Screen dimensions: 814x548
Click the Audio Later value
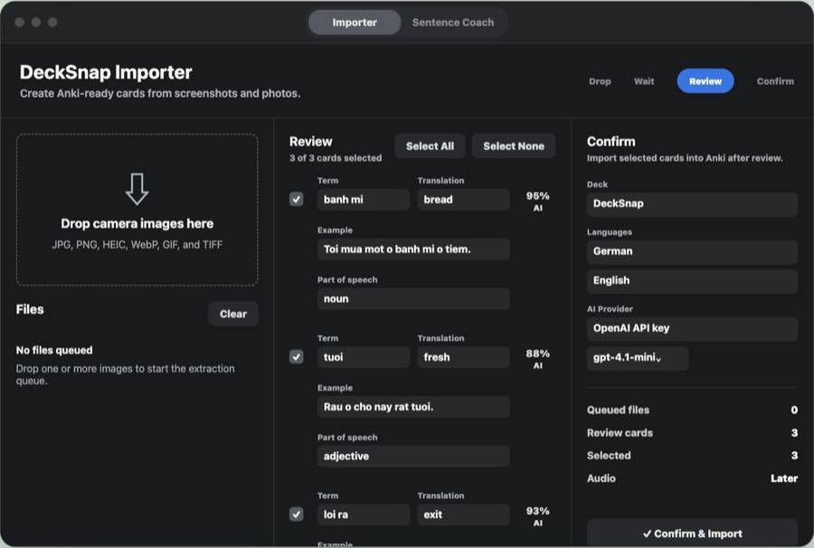tap(784, 478)
